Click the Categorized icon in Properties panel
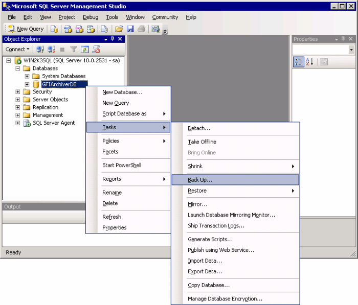 point(298,62)
